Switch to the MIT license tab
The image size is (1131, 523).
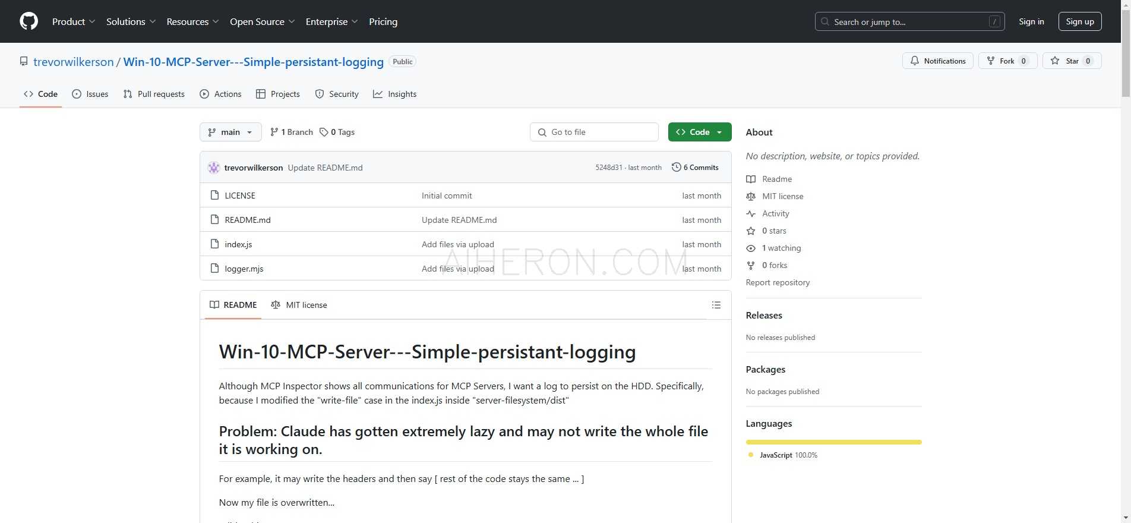(299, 305)
